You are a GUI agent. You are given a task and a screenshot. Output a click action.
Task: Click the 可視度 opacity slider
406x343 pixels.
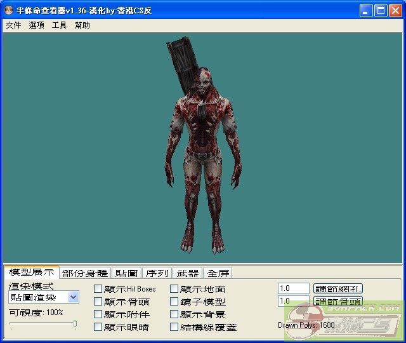point(43,325)
